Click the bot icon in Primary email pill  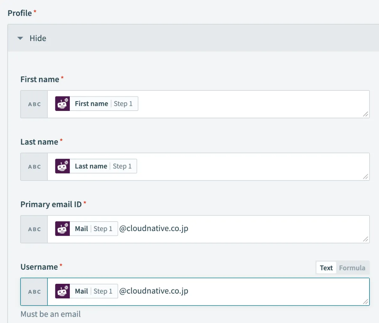62,229
